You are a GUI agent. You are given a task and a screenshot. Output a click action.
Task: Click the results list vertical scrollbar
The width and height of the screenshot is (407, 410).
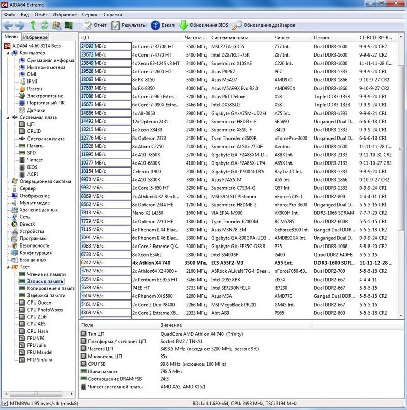(401, 148)
